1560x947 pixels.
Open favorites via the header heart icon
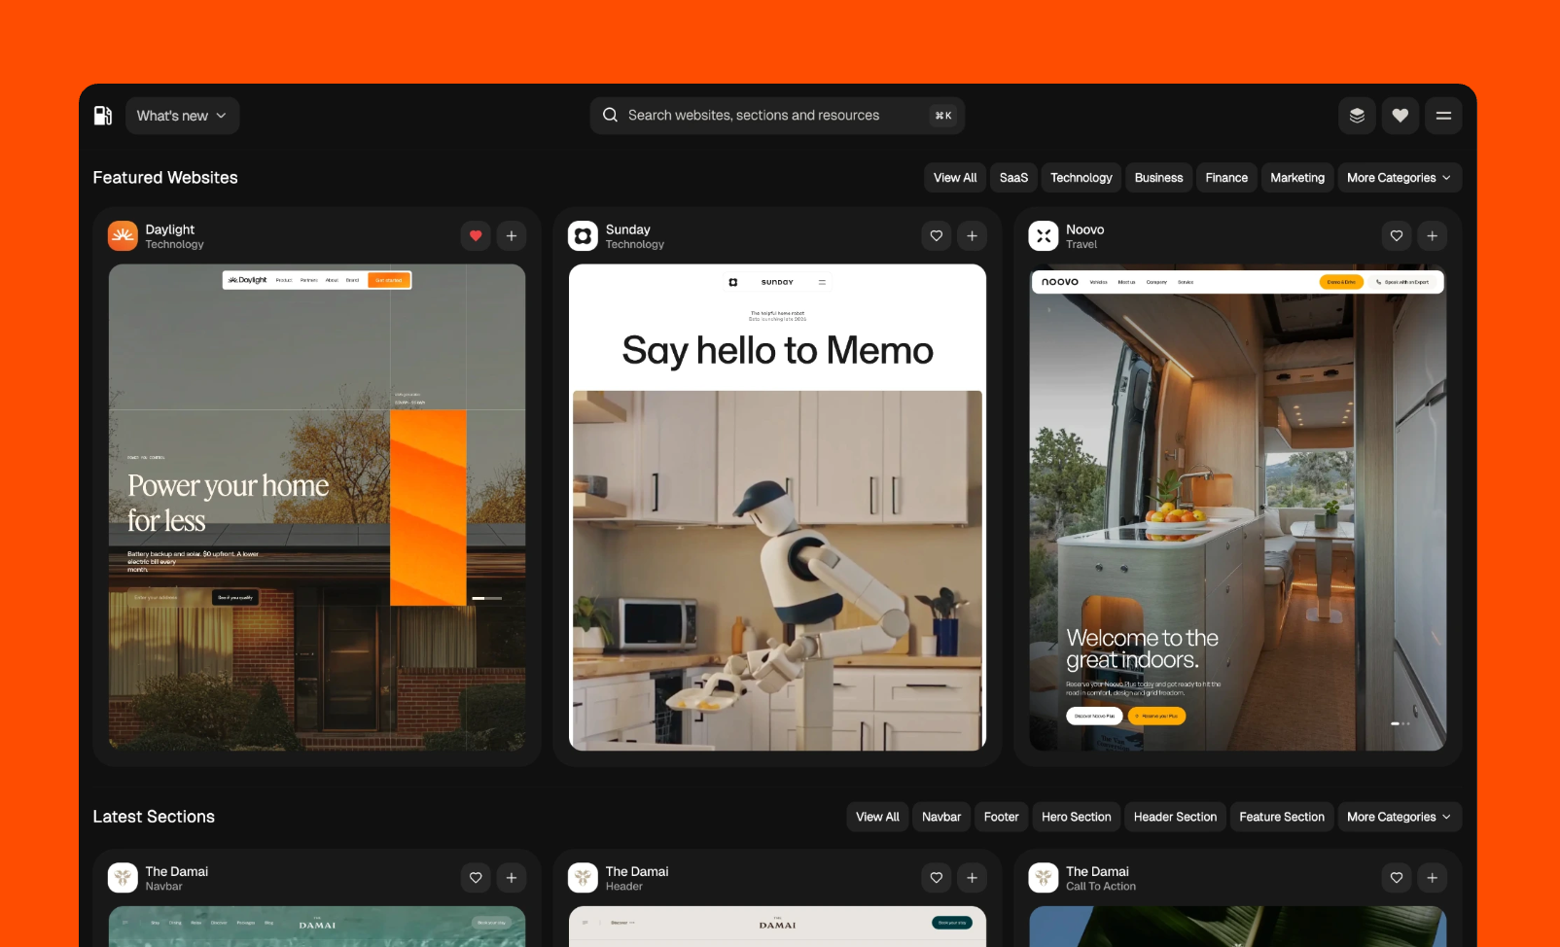[1400, 116]
